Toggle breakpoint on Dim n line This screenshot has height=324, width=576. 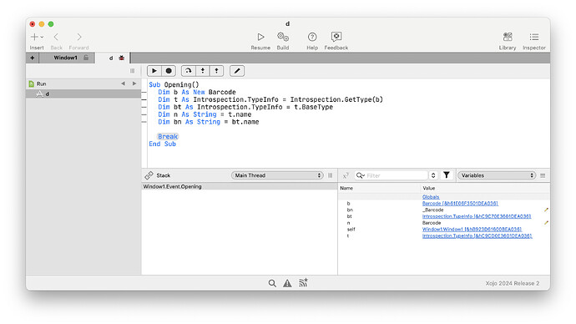pos(144,114)
